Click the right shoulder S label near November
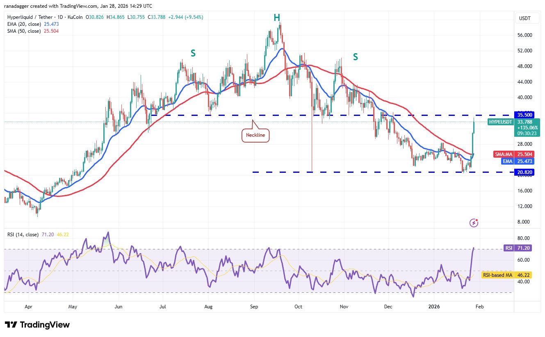The width and height of the screenshot is (545, 337). click(355, 57)
